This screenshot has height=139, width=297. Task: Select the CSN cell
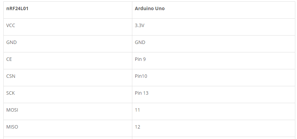[x=68, y=78]
